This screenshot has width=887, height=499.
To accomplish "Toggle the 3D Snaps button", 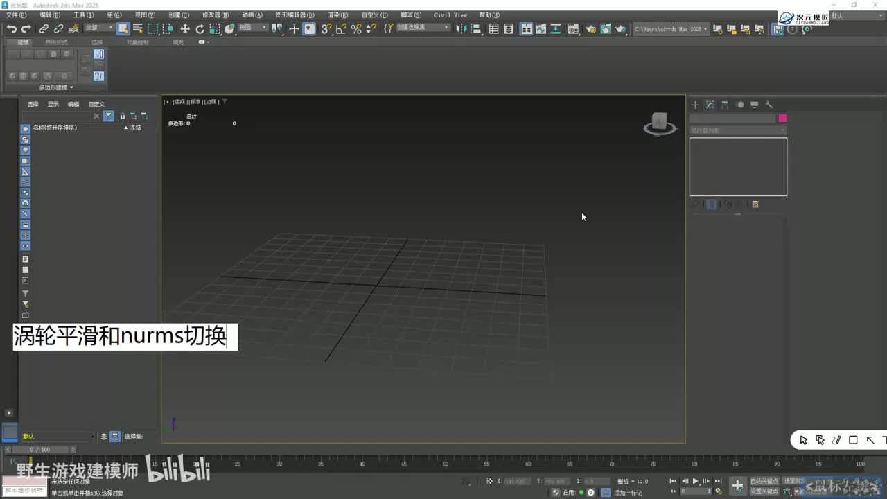I will click(x=326, y=28).
